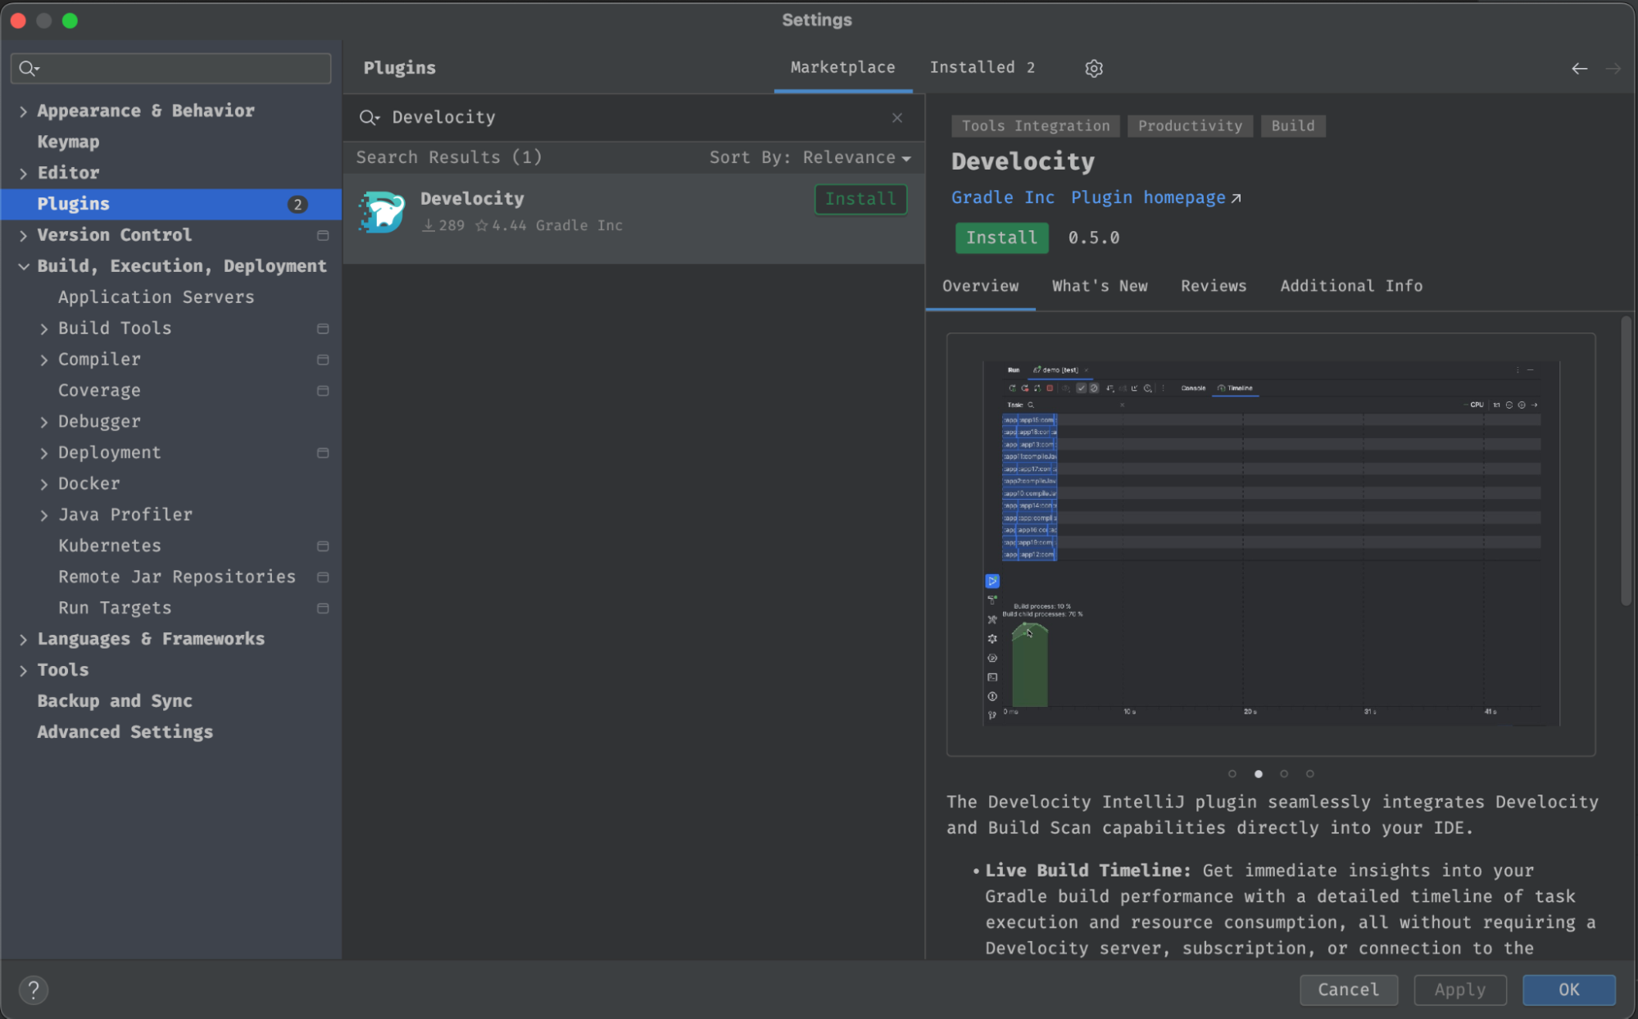Expand the Docker node

tap(44, 484)
